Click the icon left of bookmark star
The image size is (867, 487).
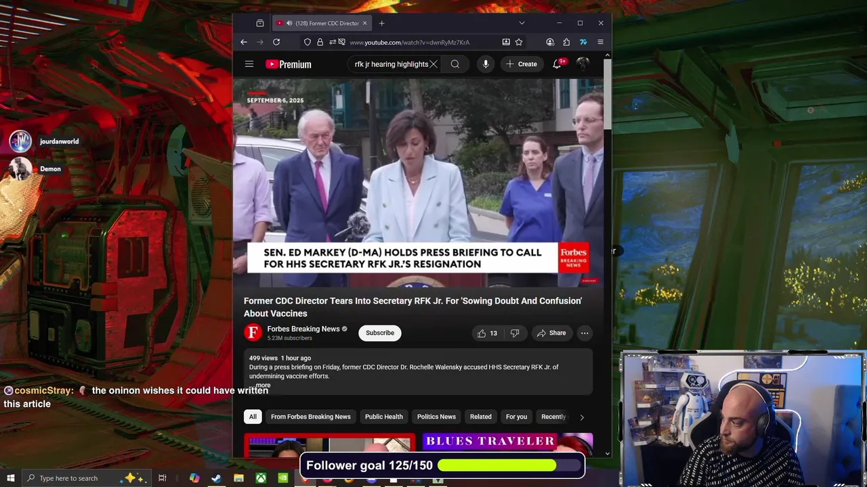point(506,42)
